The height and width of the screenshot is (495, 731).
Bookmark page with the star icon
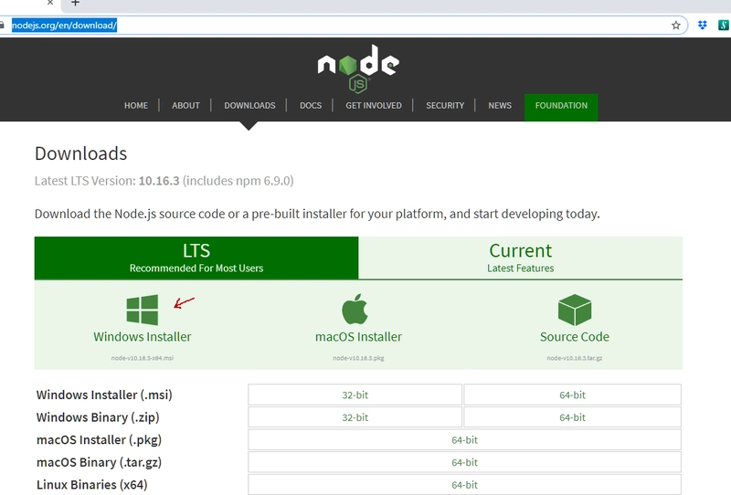pos(675,26)
